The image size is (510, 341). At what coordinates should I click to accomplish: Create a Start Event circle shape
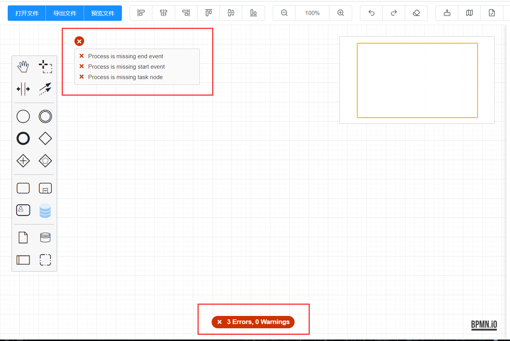pyautogui.click(x=23, y=116)
